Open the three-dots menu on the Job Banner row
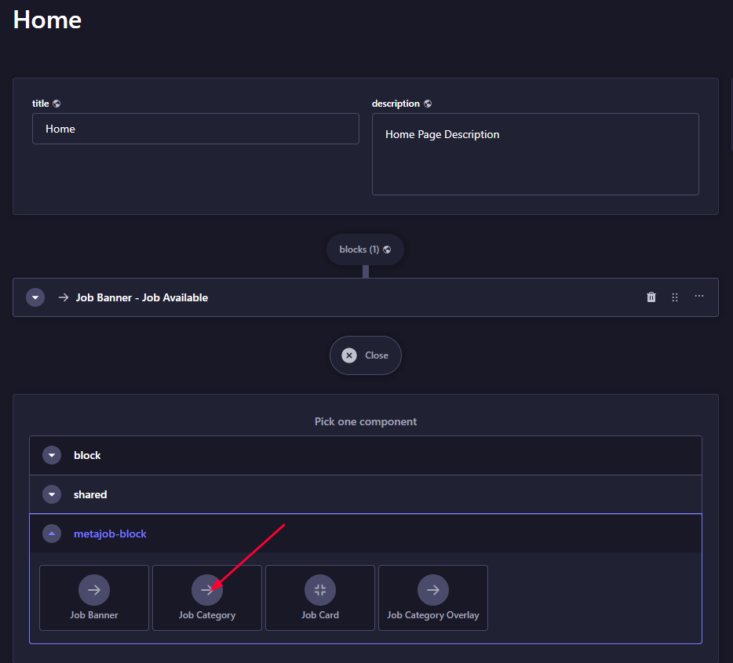Screen dimensions: 733x663 [699, 296]
